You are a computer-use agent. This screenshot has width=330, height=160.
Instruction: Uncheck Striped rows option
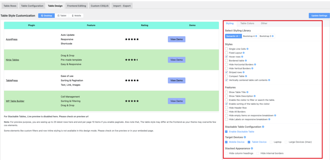pyautogui.click(x=227, y=72)
